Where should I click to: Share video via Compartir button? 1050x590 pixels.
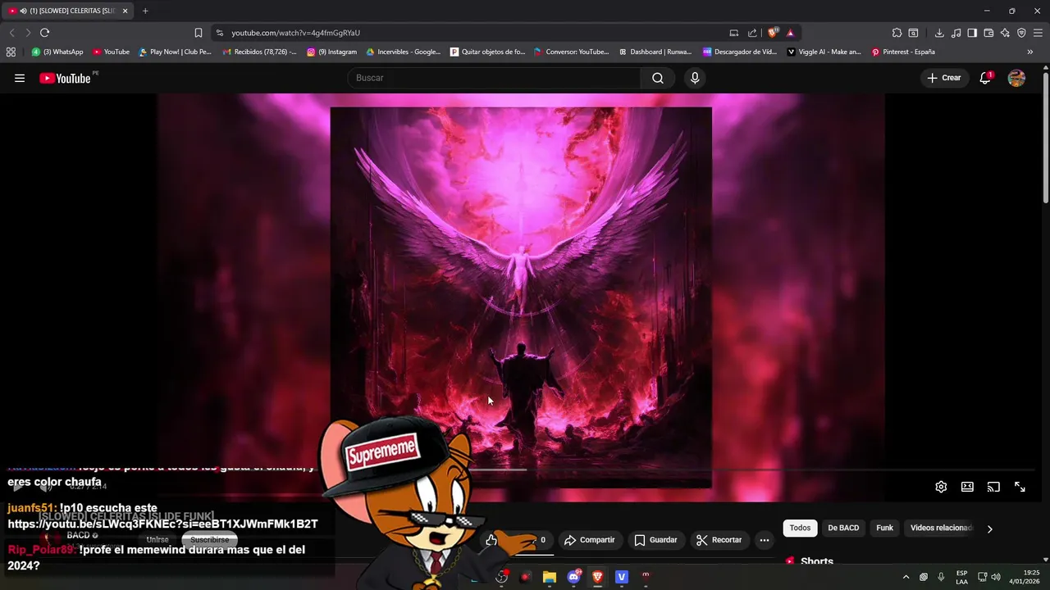589,540
